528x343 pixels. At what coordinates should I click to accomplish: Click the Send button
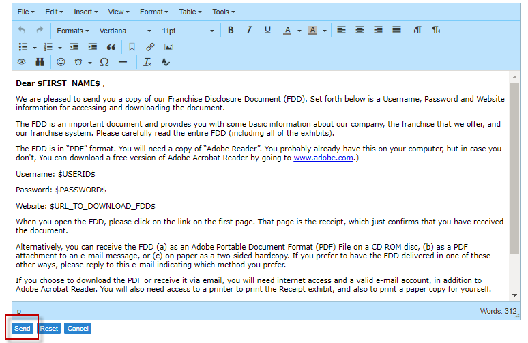click(x=23, y=329)
